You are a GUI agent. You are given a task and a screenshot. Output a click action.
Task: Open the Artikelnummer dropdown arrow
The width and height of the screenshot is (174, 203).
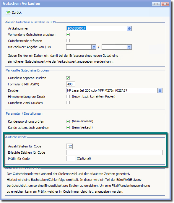pos(129,28)
